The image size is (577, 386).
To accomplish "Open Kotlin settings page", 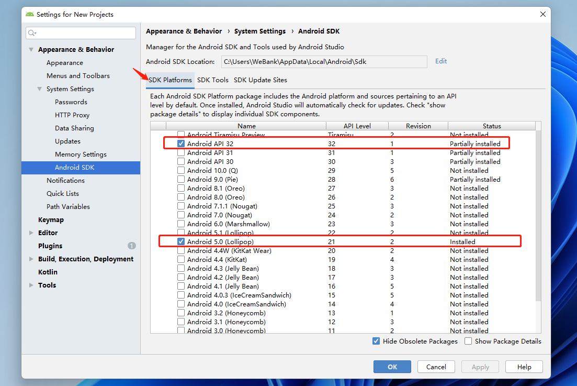I will tap(48, 272).
